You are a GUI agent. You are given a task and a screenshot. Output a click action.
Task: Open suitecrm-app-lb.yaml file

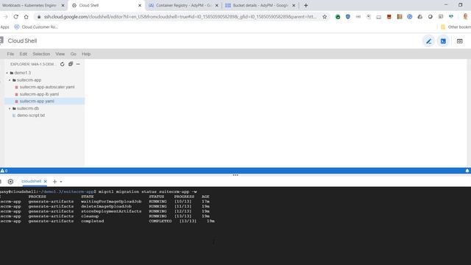[39, 94]
